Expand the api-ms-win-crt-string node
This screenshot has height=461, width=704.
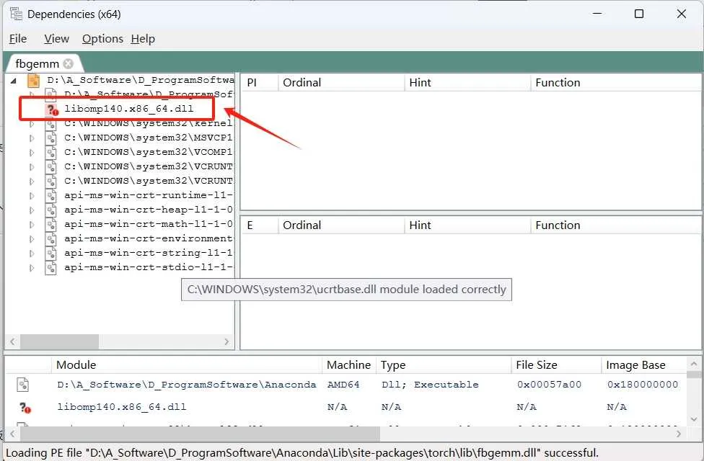coord(32,253)
